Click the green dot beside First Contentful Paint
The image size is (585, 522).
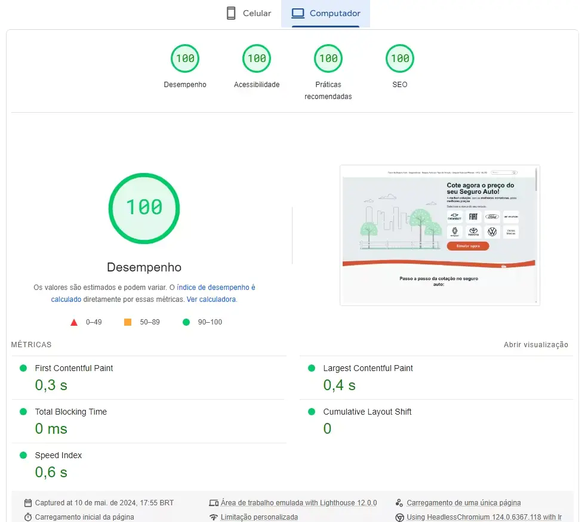point(23,368)
